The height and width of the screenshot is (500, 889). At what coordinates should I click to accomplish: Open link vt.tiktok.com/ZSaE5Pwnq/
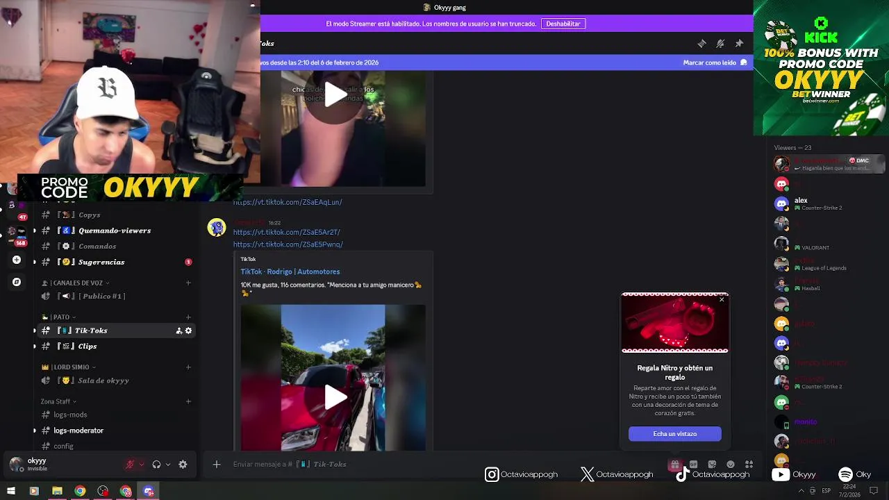[x=288, y=244]
